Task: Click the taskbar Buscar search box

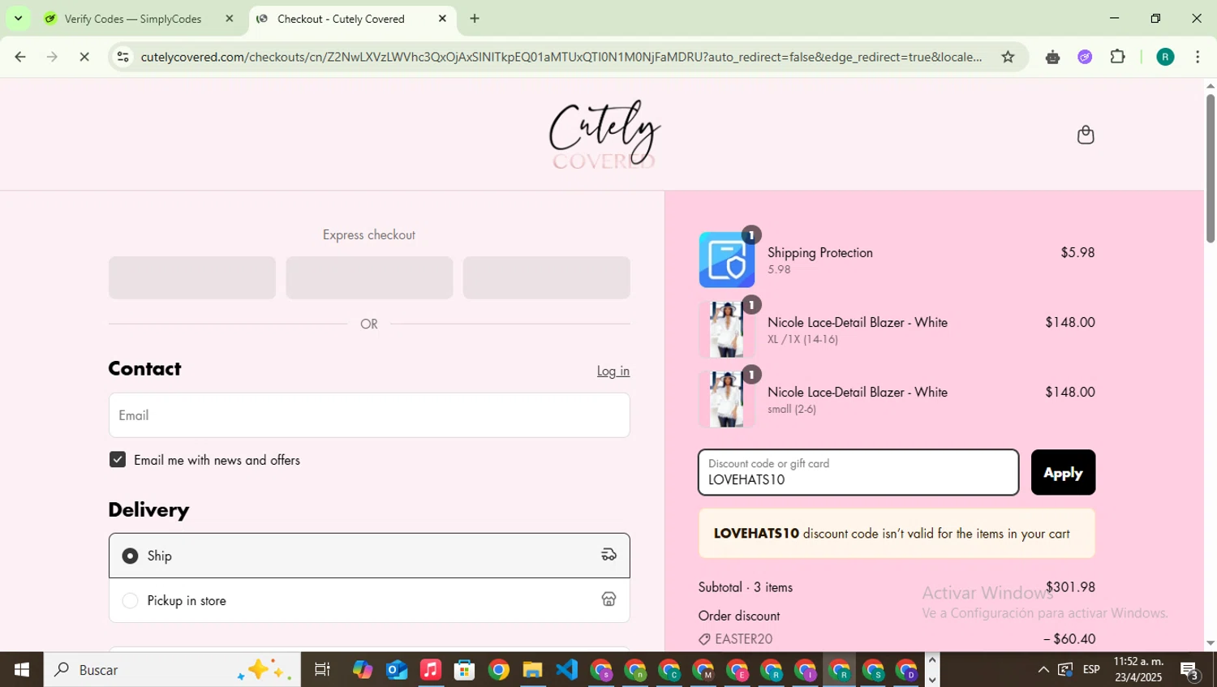Action: click(x=172, y=670)
